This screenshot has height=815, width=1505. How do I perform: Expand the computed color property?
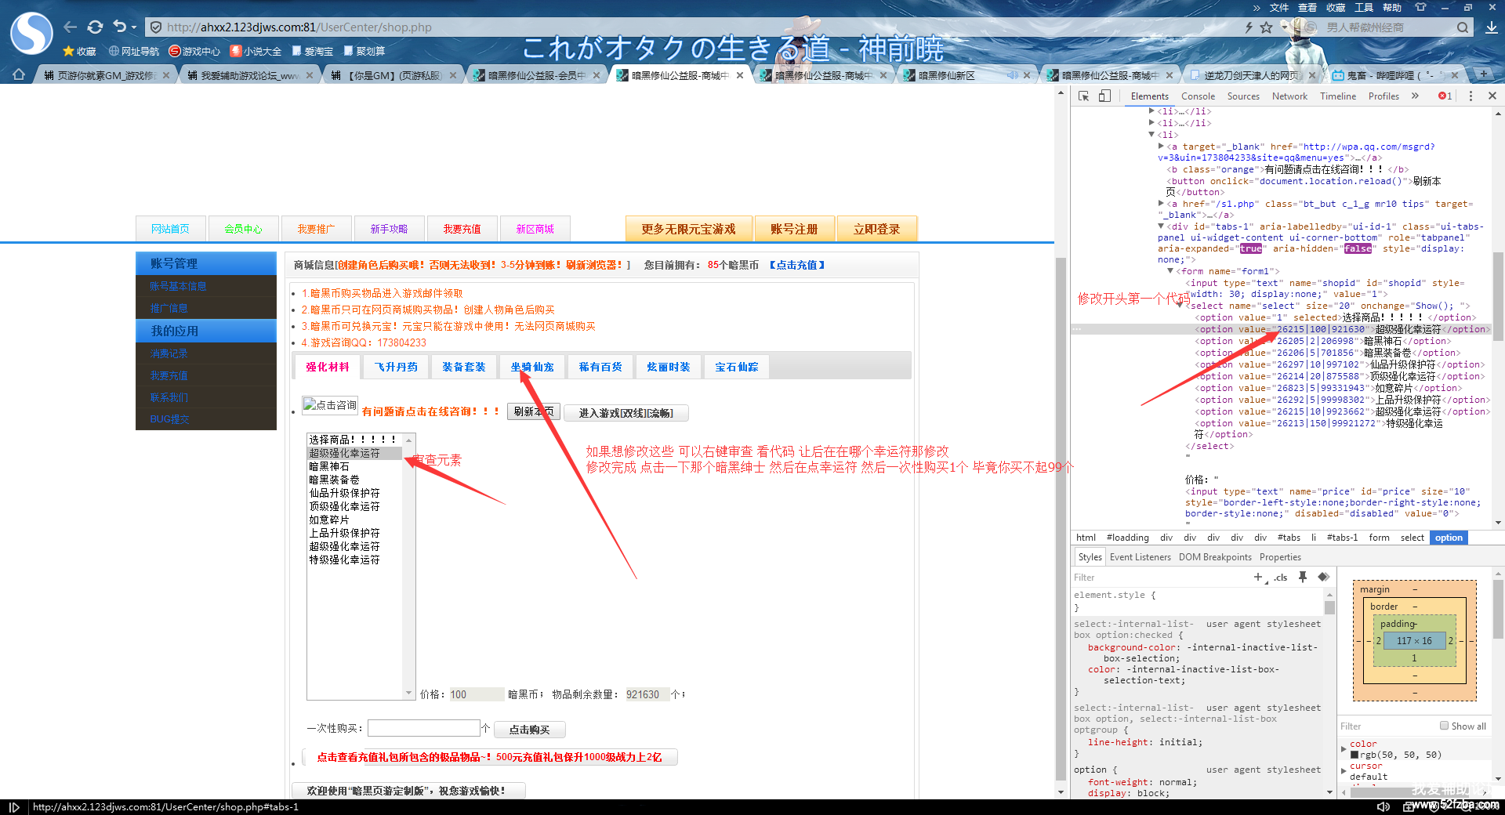coord(1344,748)
